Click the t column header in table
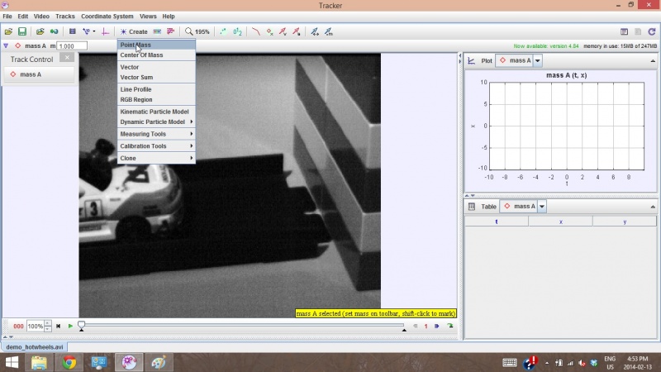This screenshot has height=372, width=661. click(x=497, y=222)
